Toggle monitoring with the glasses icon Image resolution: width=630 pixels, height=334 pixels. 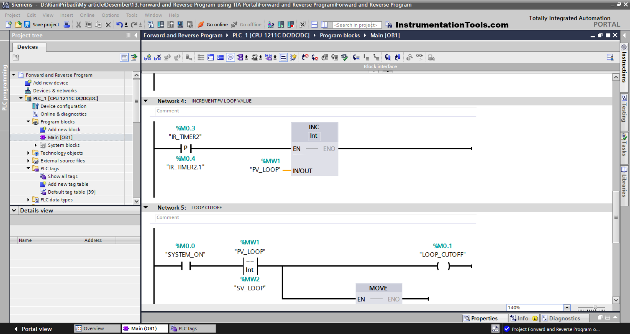pos(420,57)
